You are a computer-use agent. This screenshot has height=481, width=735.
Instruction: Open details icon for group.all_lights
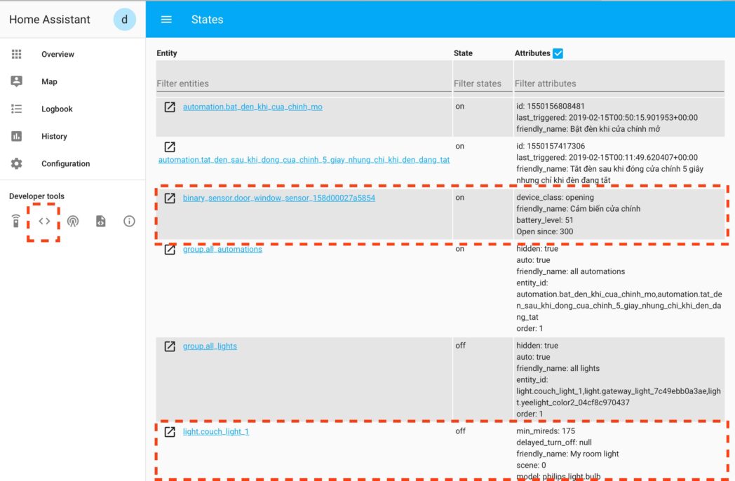[170, 346]
